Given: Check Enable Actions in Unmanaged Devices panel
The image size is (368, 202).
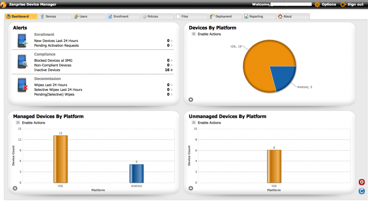Looking at the screenshot, I should (194, 123).
